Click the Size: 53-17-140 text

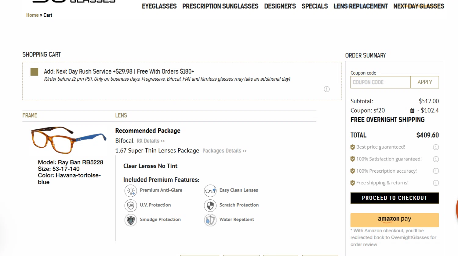(x=59, y=169)
